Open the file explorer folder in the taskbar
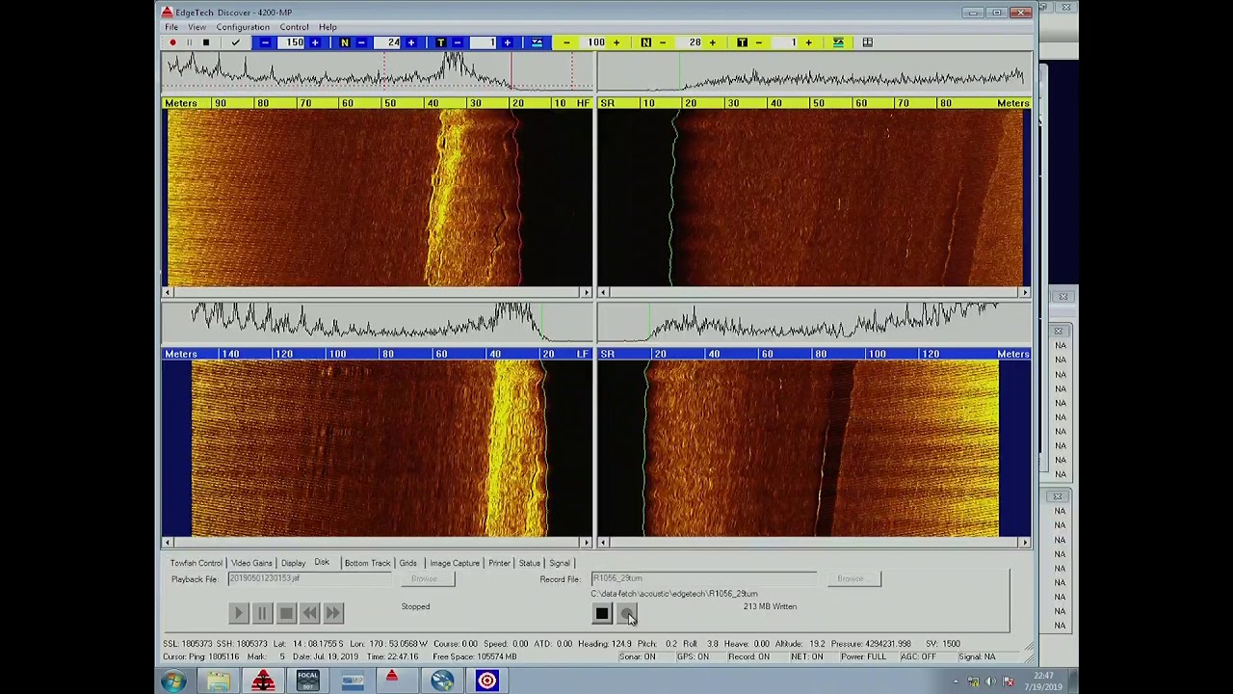This screenshot has width=1233, height=694. pyautogui.click(x=219, y=681)
